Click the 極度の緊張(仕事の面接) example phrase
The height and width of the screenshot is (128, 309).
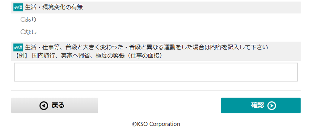(x=129, y=56)
